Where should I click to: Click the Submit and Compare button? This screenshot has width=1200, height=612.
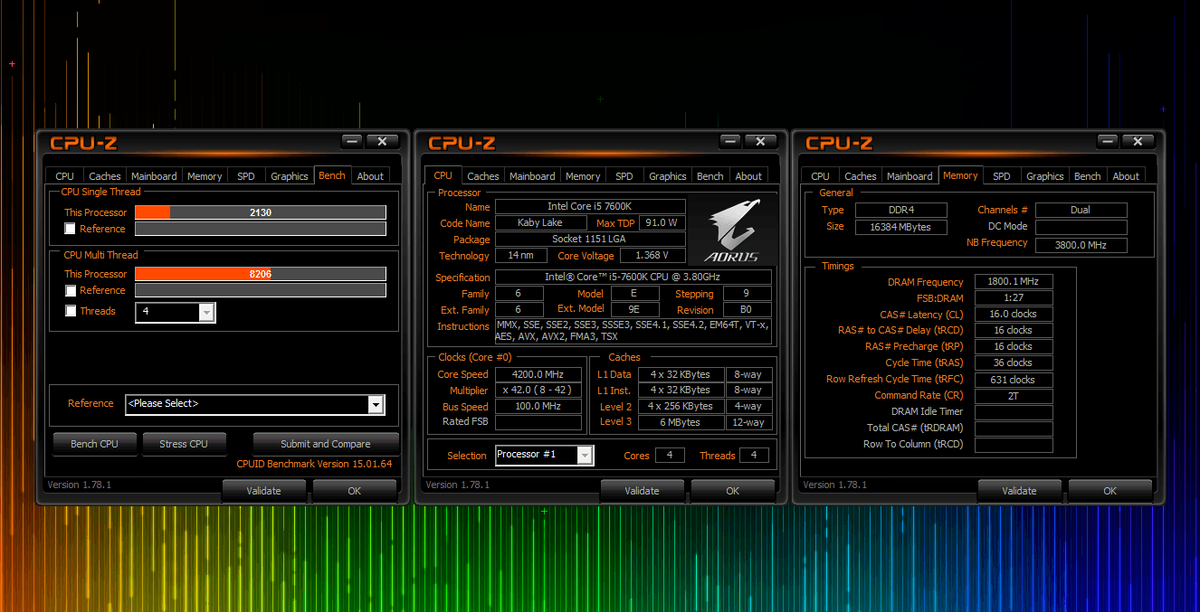tap(325, 444)
